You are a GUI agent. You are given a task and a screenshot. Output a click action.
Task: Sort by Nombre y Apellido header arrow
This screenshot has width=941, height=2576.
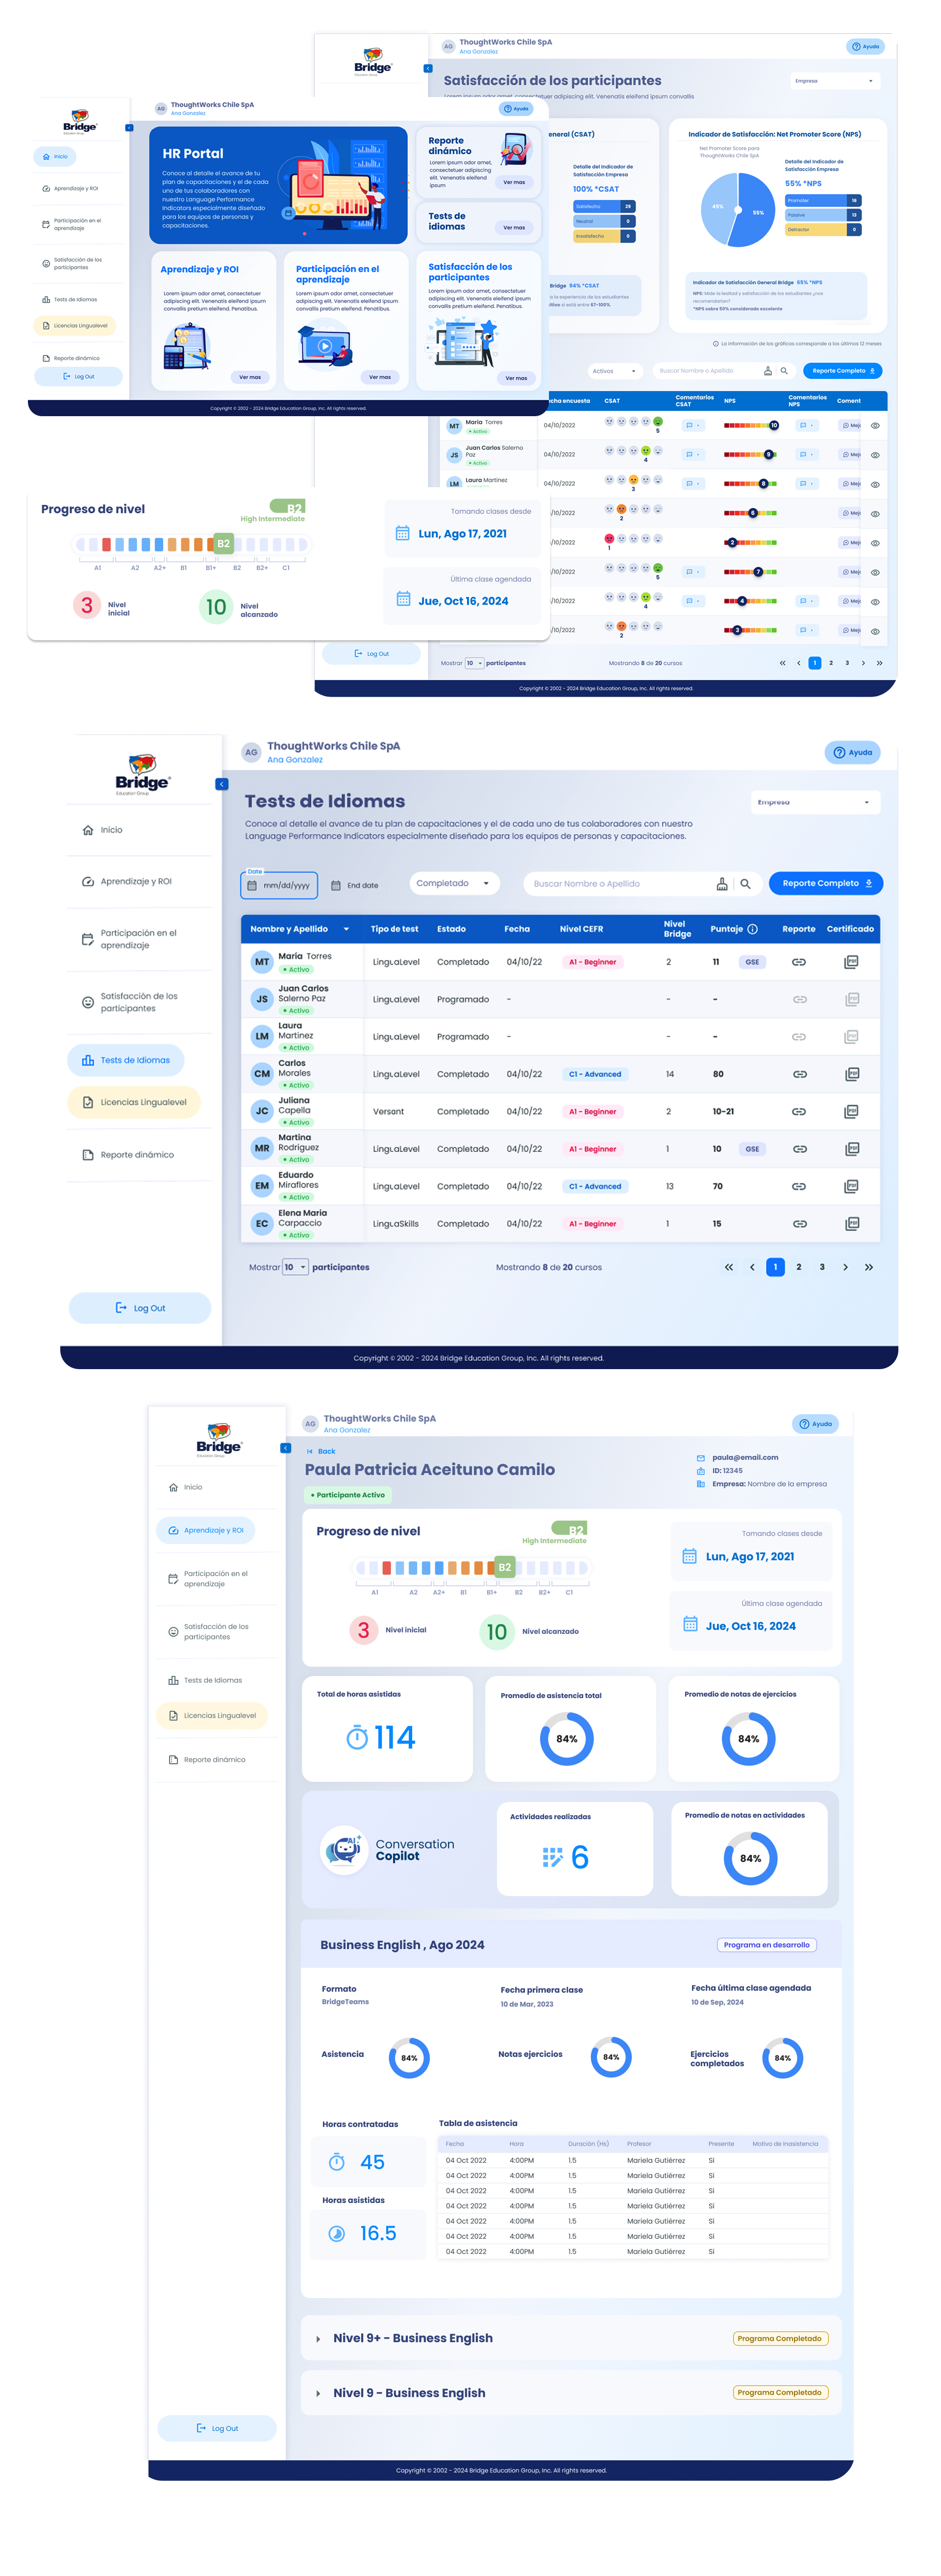346,929
